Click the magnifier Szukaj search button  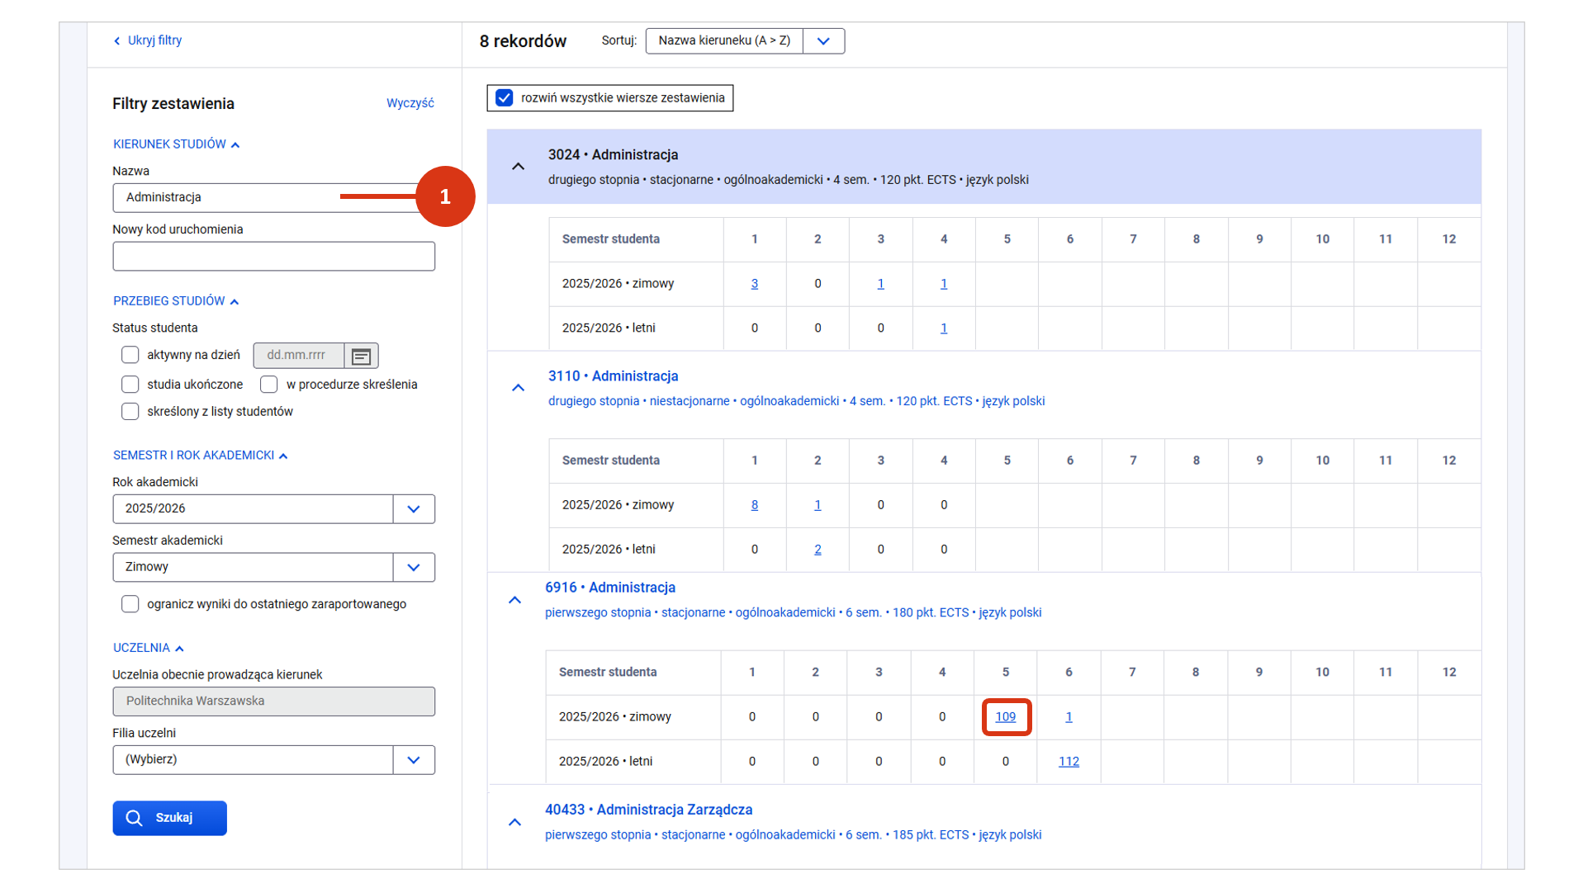pos(169,818)
